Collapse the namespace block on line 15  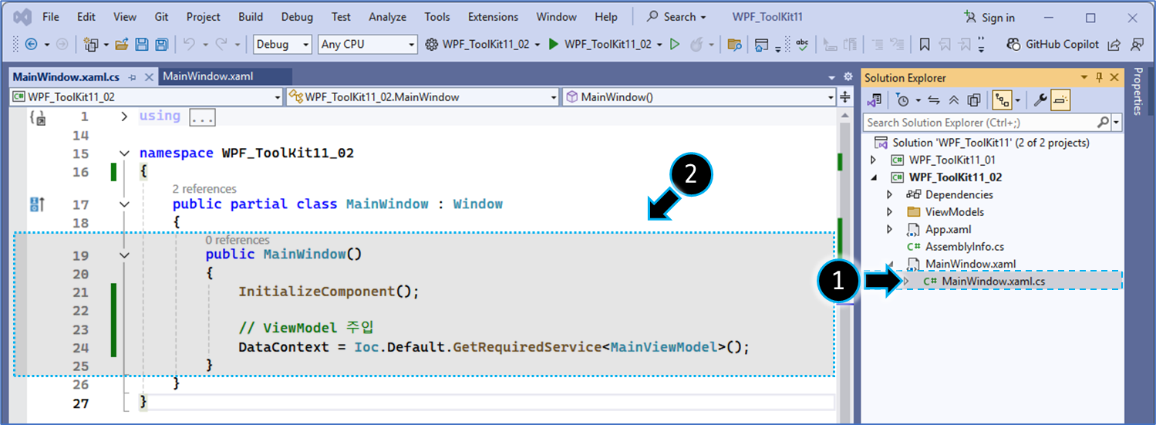point(124,153)
